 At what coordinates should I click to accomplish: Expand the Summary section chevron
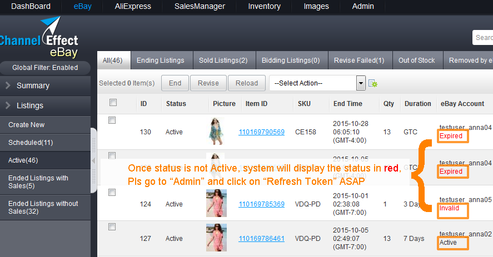pos(8,85)
